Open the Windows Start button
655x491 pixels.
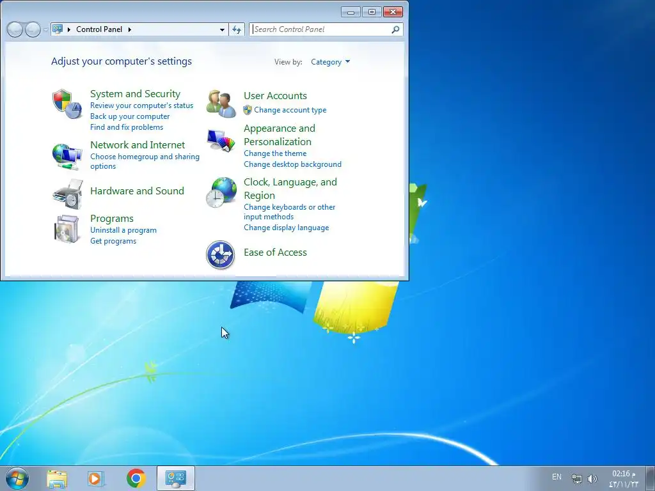pos(17,478)
